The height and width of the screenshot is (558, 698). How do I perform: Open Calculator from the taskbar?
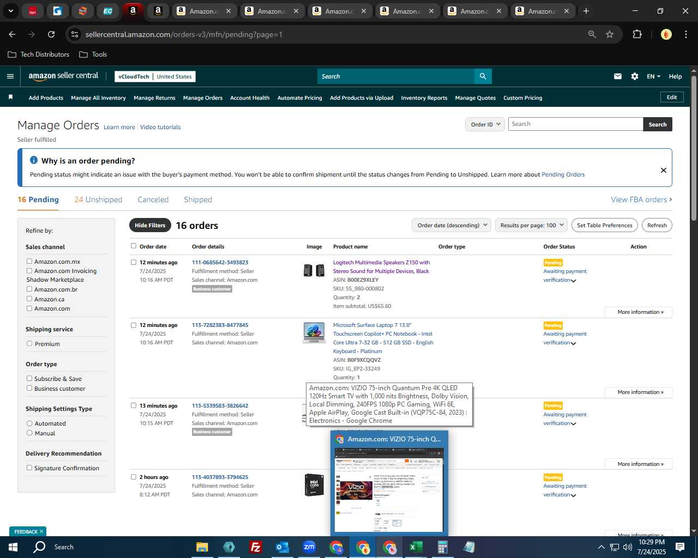pyautogui.click(x=442, y=547)
